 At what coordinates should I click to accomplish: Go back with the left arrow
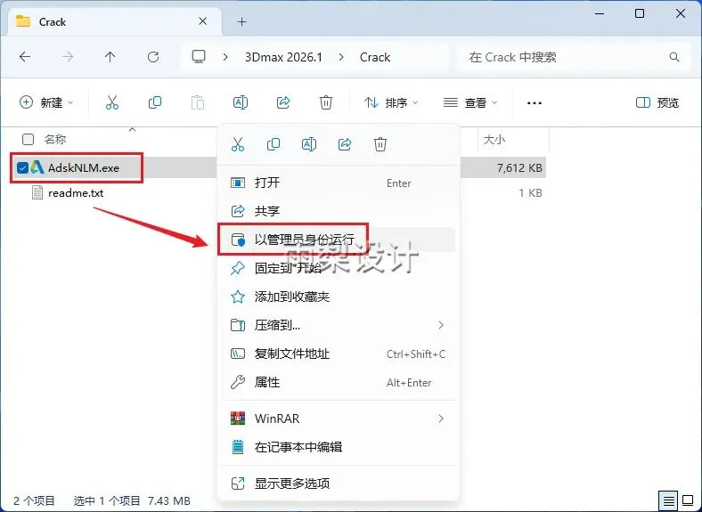coord(25,57)
